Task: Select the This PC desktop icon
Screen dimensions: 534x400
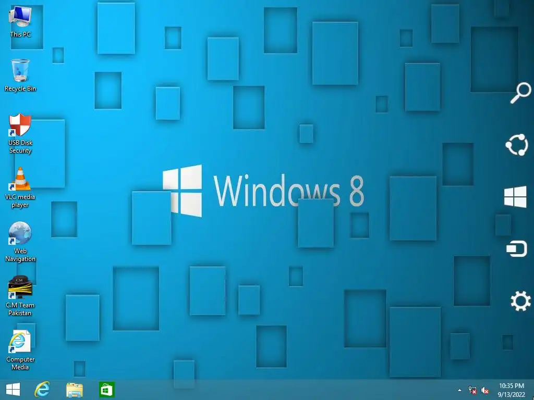Action: pyautogui.click(x=20, y=22)
